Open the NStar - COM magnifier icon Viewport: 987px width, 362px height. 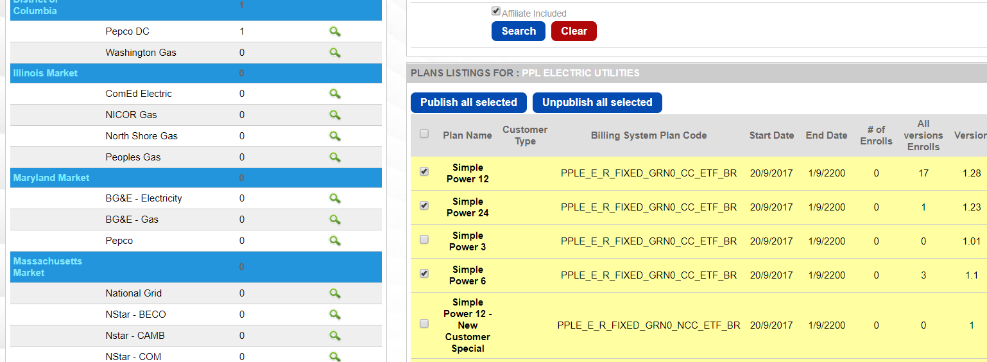334,356
